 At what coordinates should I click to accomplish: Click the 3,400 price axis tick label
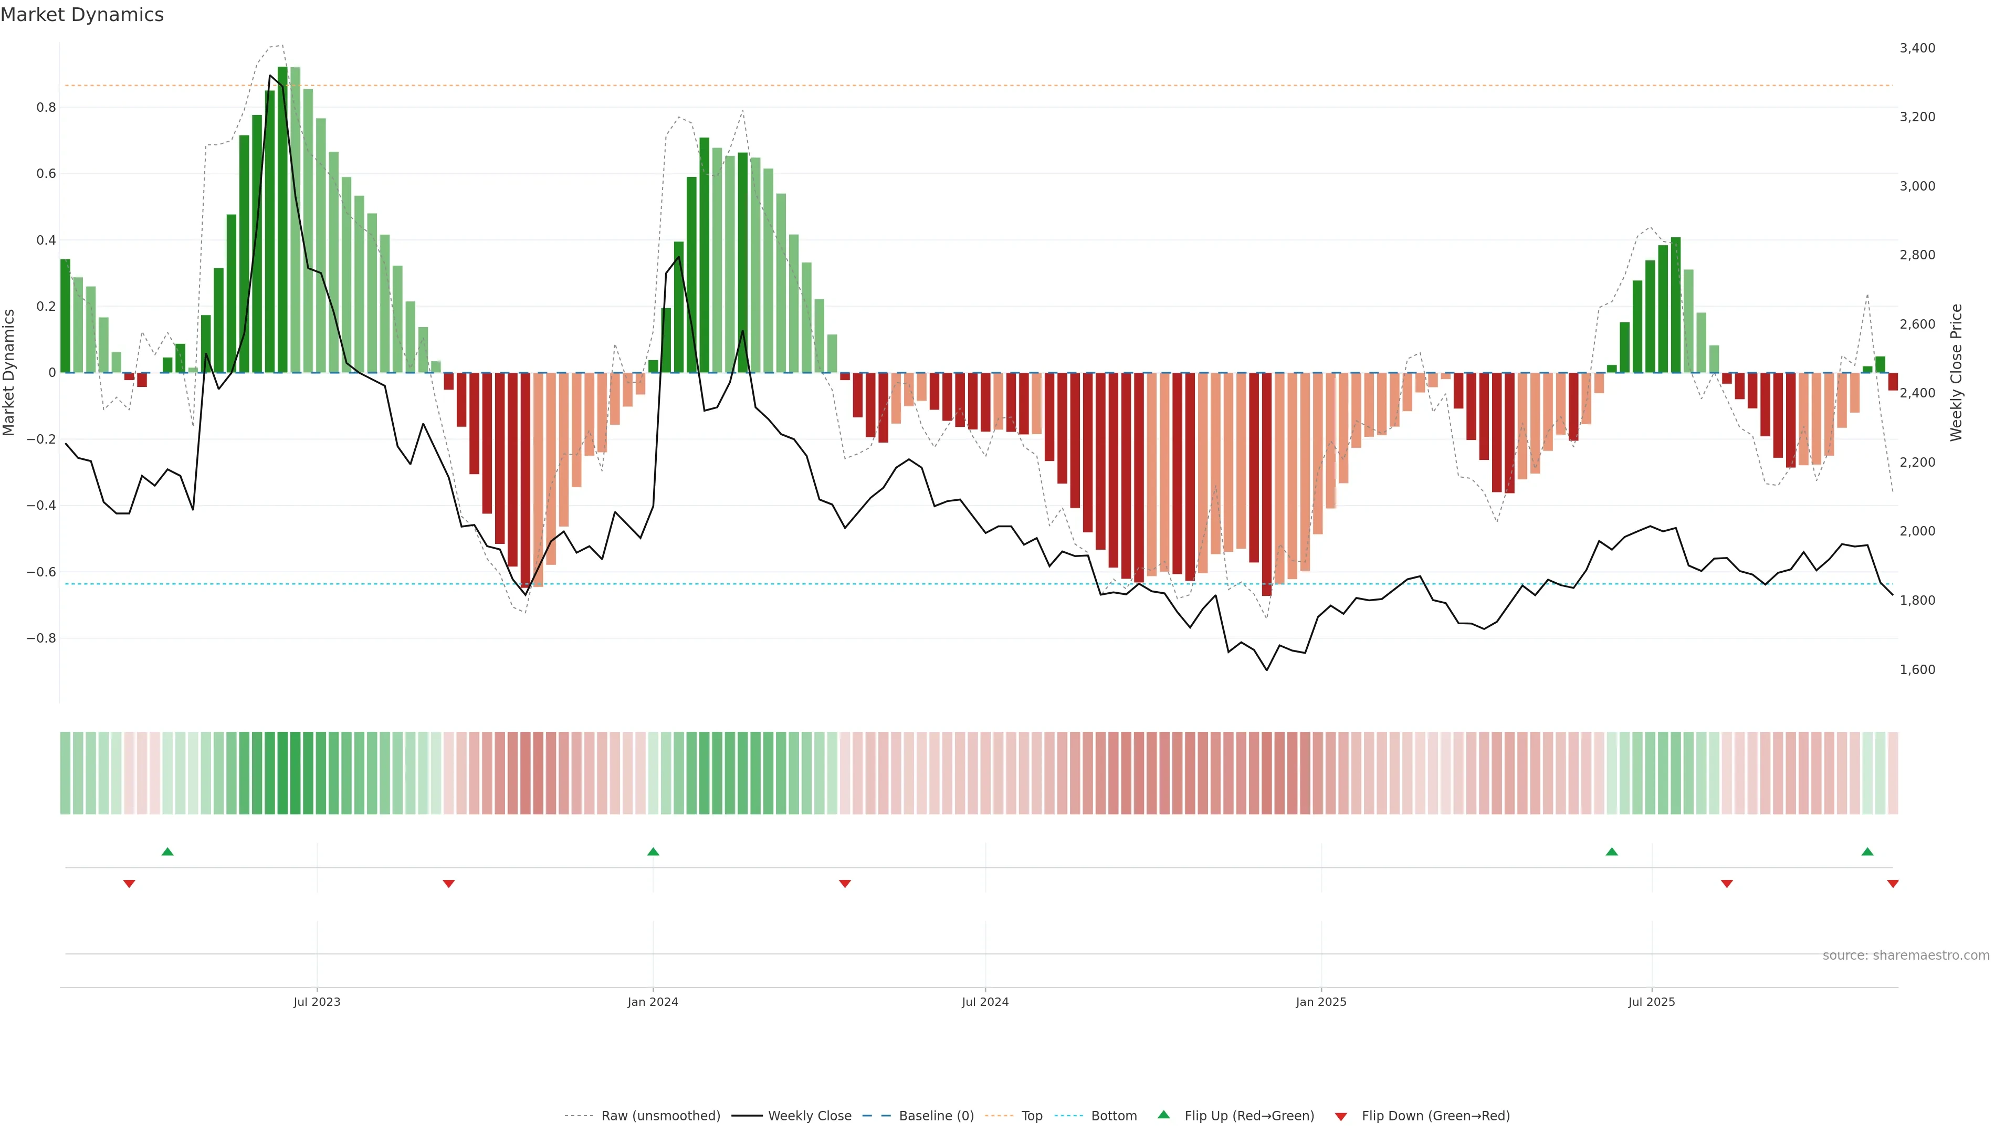click(1917, 48)
